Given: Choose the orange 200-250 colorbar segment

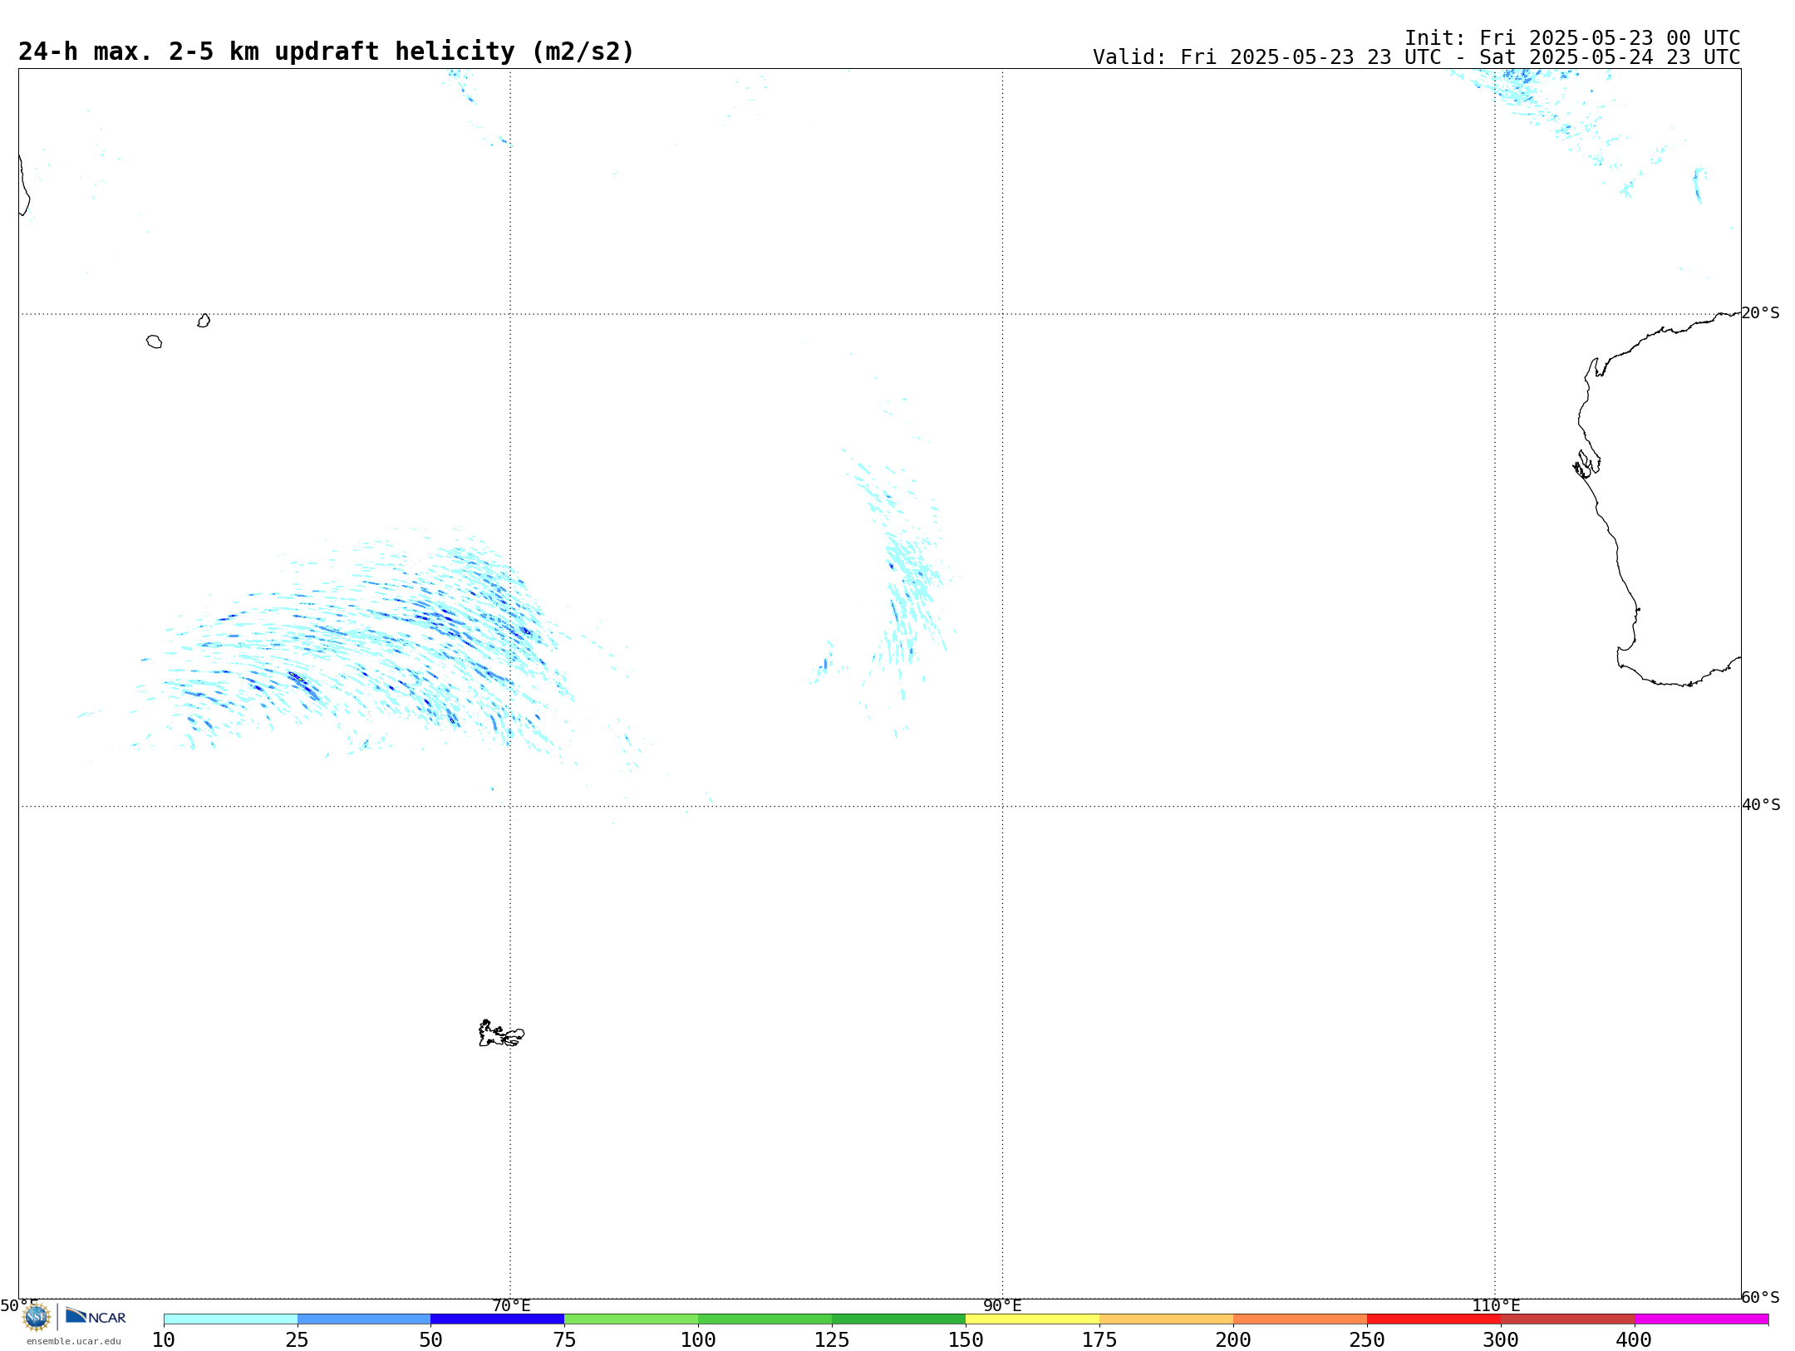Looking at the screenshot, I should point(1301,1319).
